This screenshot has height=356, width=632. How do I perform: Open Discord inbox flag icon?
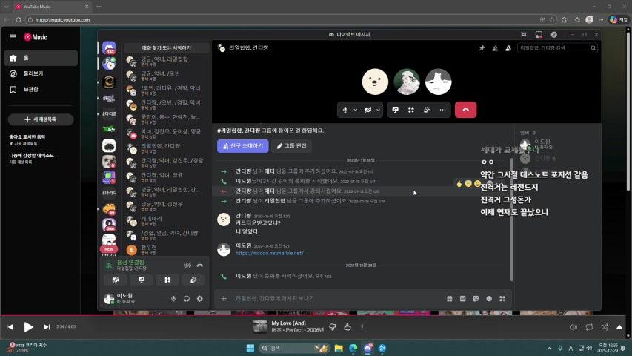[x=524, y=35]
